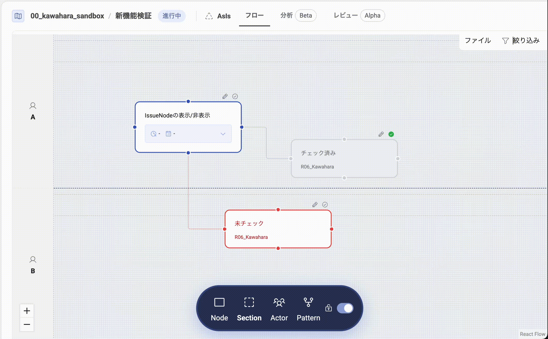This screenshot has height=339, width=548.
Task: Switch to the フロー tab
Action: coord(254,16)
